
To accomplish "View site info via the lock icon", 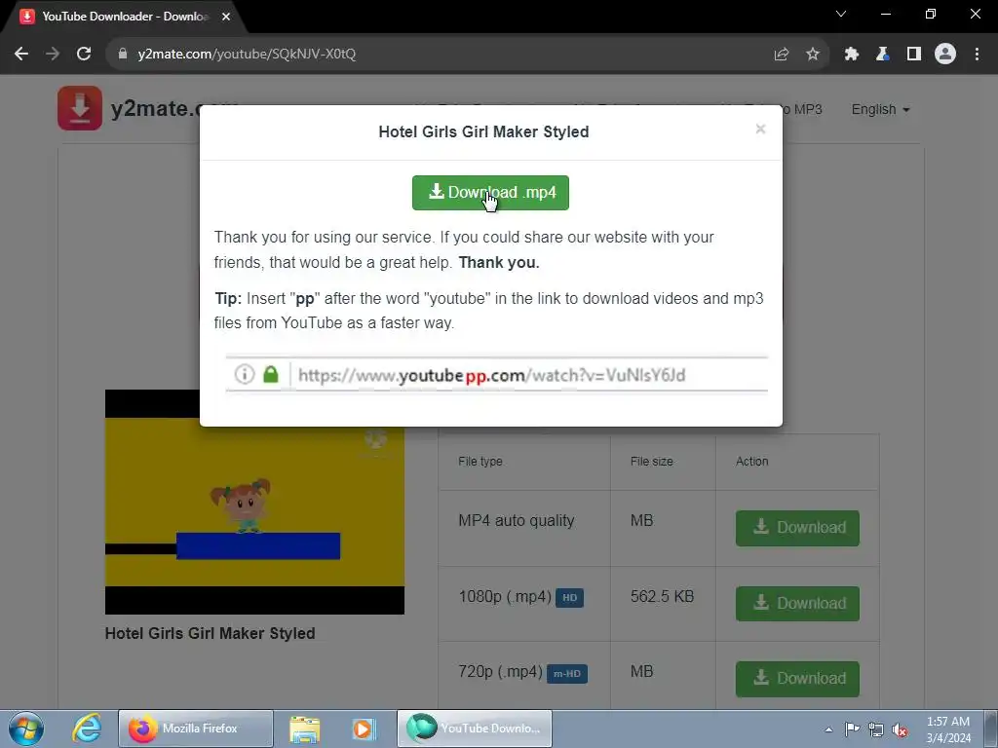I will (x=123, y=55).
